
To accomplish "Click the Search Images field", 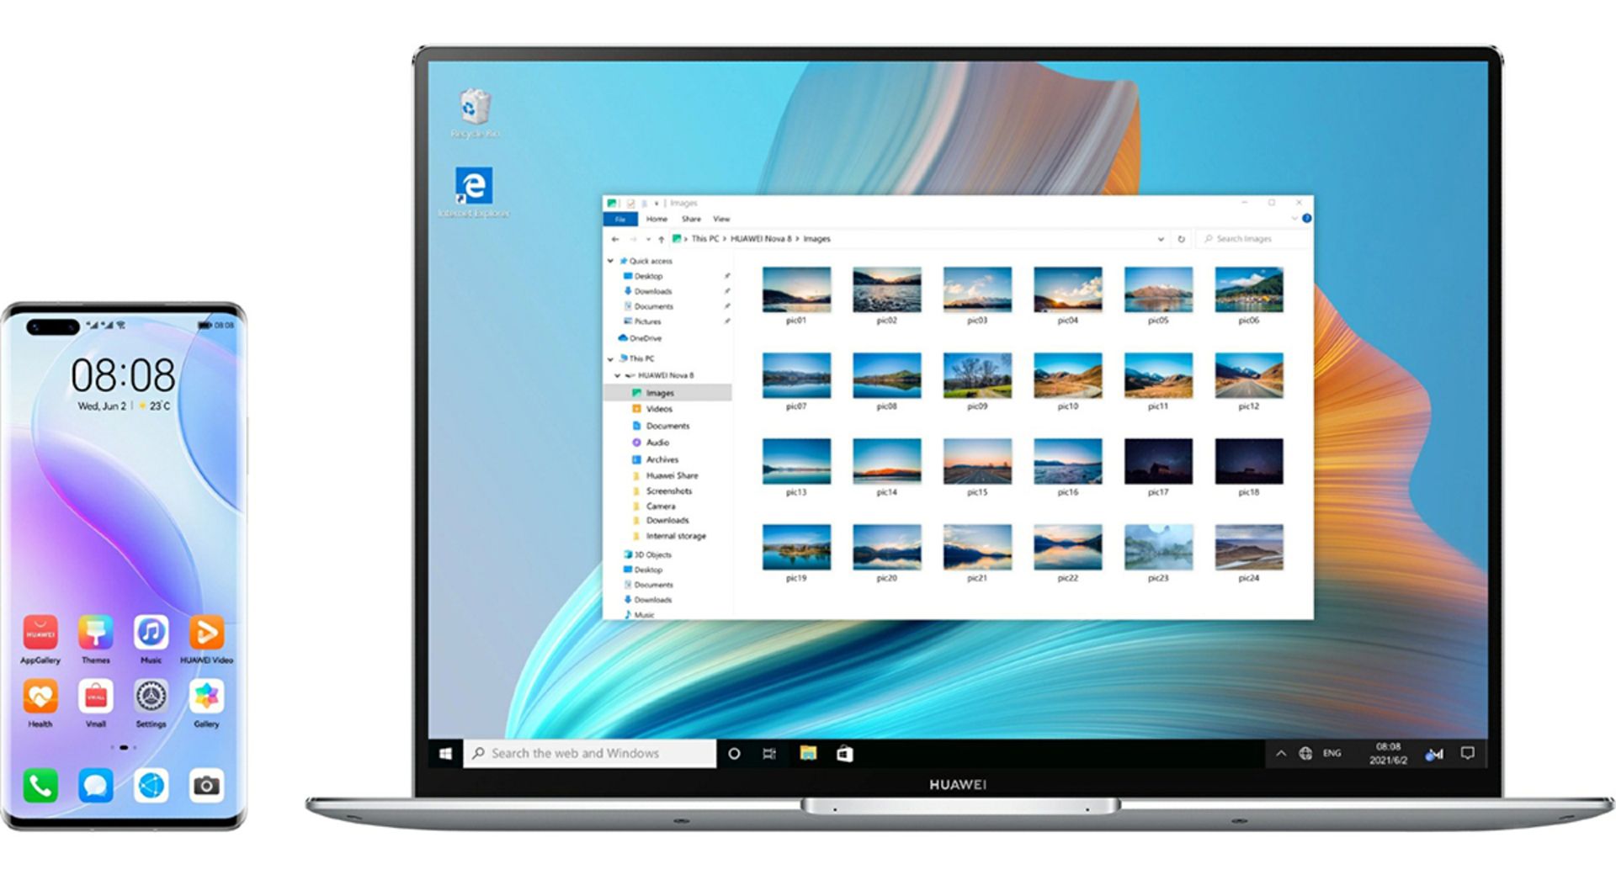I will pyautogui.click(x=1252, y=239).
